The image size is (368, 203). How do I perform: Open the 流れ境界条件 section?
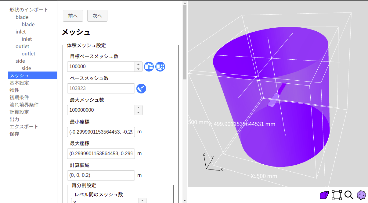click(x=24, y=105)
